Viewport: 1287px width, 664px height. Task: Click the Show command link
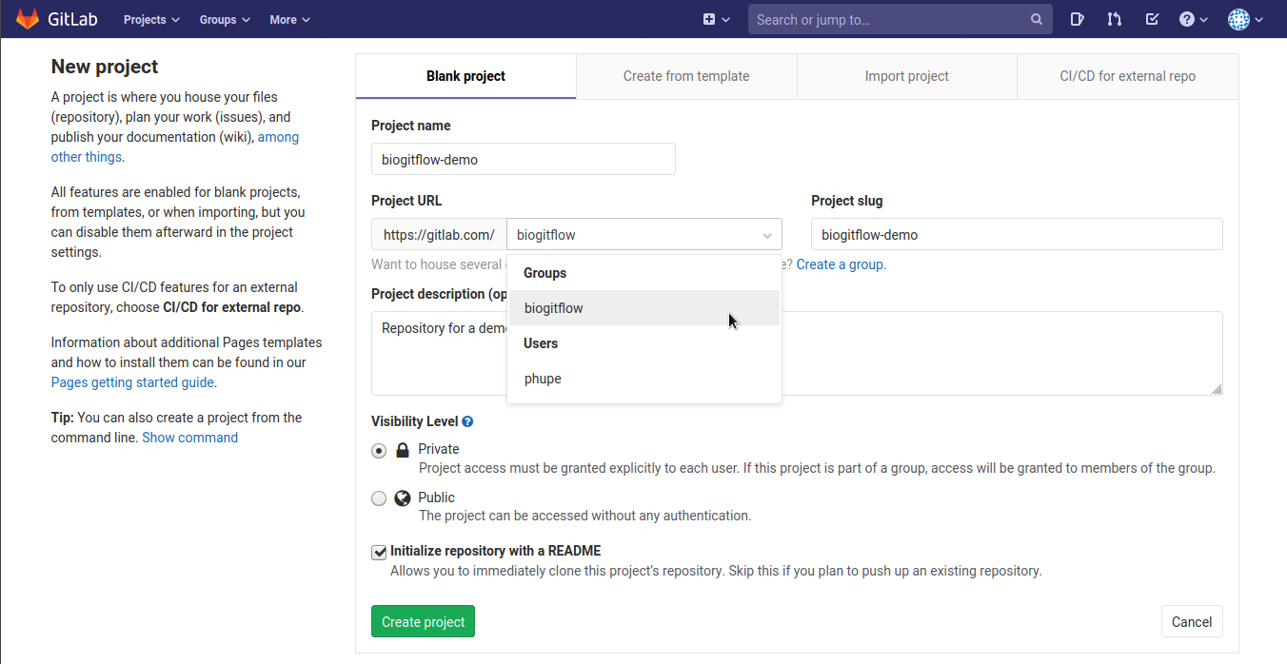[189, 438]
